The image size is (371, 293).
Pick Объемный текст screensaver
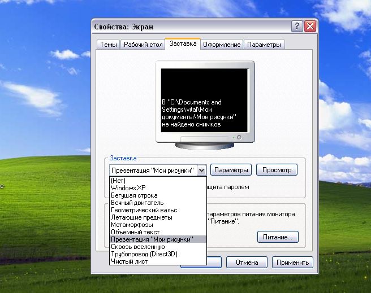(158, 232)
